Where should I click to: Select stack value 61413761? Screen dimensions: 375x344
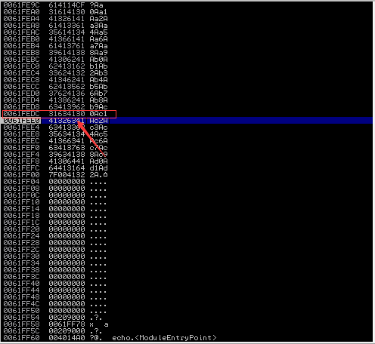[x=67, y=46]
